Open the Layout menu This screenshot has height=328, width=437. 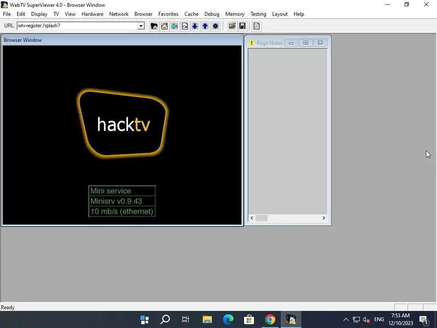[x=280, y=14]
